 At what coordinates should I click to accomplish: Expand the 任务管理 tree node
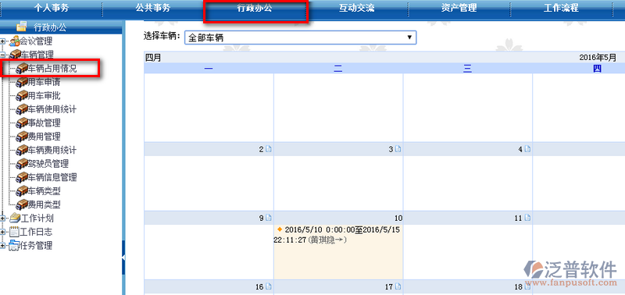pyautogui.click(x=3, y=246)
